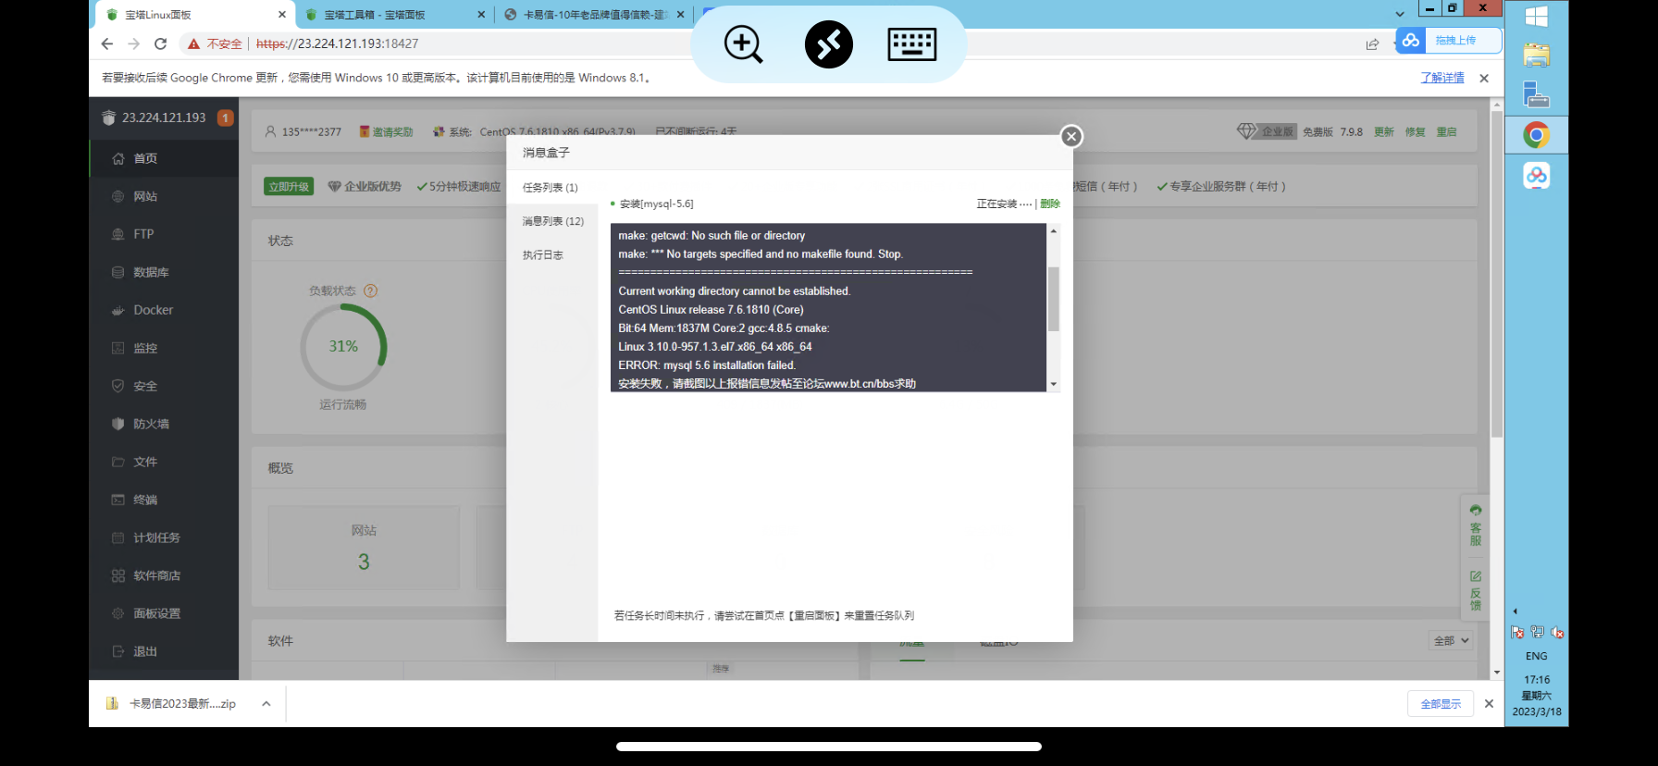Screen dimensions: 1658x766
Task: Close the 消息盒子 dialog
Action: tap(1071, 136)
